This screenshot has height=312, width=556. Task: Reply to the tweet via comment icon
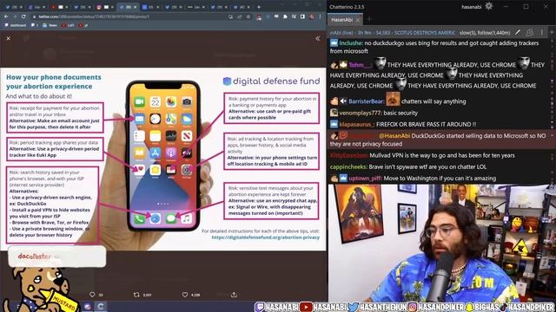(93, 295)
